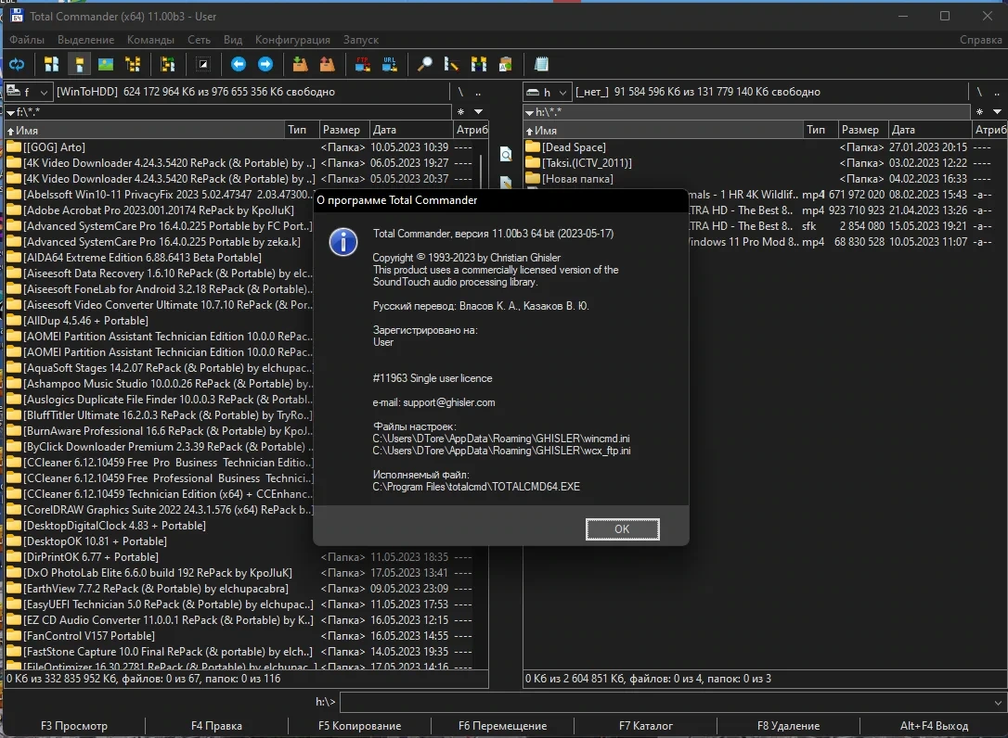This screenshot has height=738, width=1008.
Task: Open new URL connection toolbar icon
Action: click(x=390, y=64)
